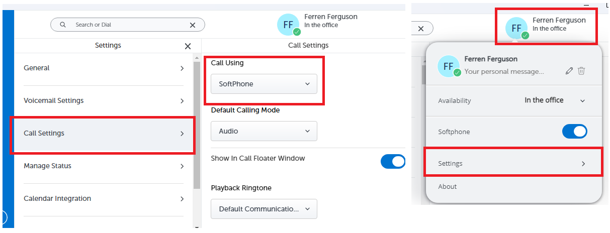Screen dimensions: 610x233
Task: Click the magnifier icon in search bar
Action: [x=63, y=25]
